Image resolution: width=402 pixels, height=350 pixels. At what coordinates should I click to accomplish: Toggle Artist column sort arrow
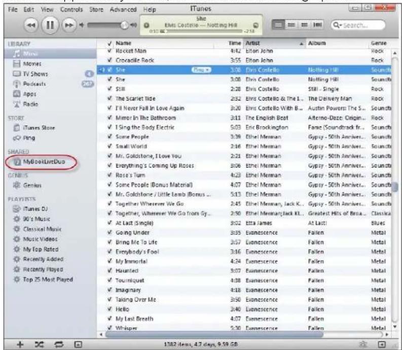click(302, 44)
